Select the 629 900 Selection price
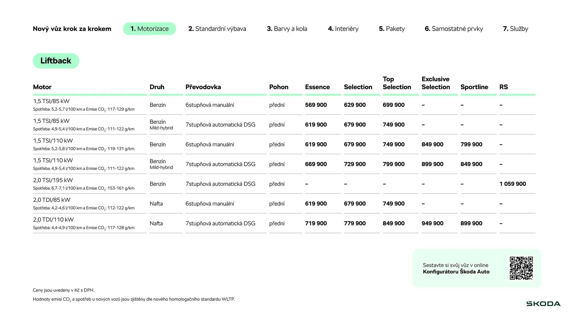 point(355,105)
